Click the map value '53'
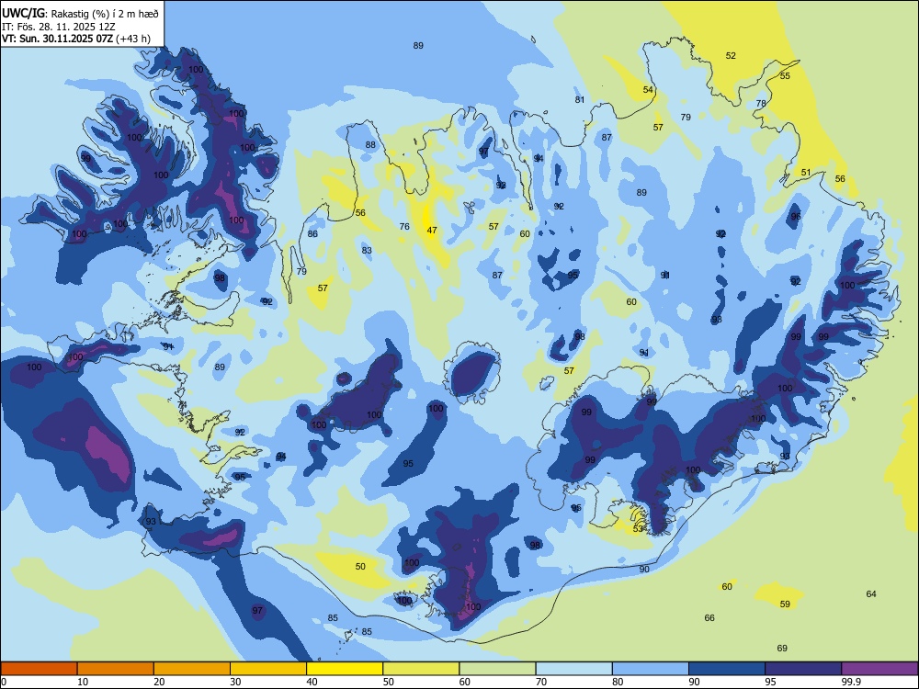 point(639,528)
